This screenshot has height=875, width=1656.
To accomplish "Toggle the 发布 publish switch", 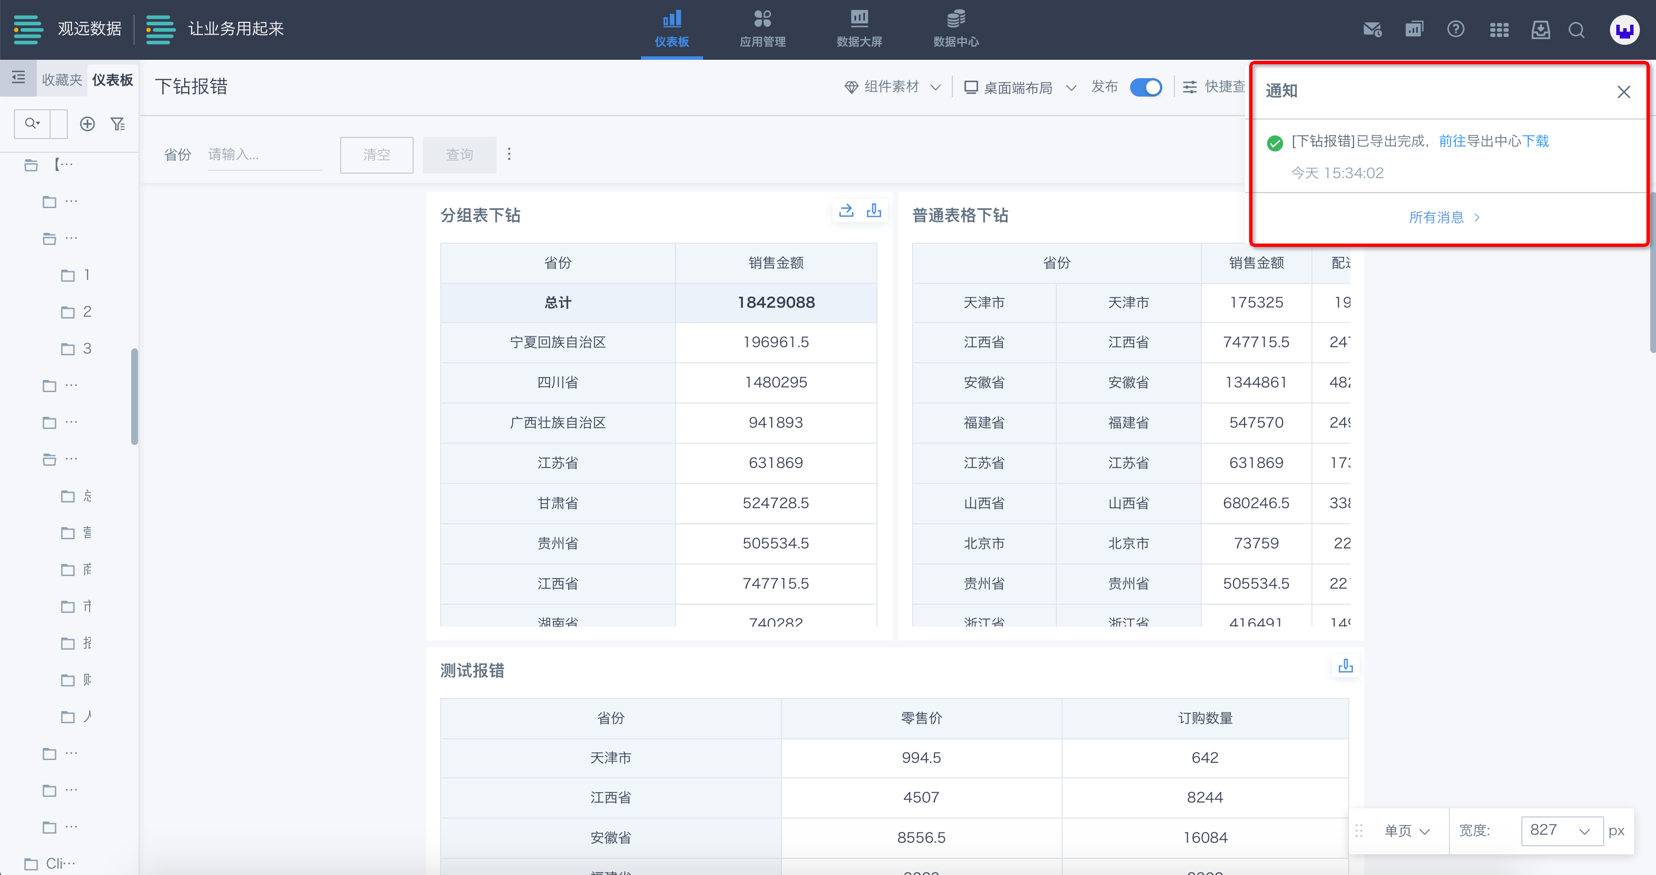I will pyautogui.click(x=1146, y=87).
